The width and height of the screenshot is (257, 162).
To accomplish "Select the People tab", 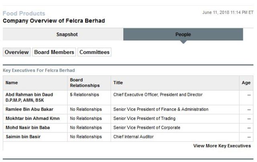I will coord(183,34).
